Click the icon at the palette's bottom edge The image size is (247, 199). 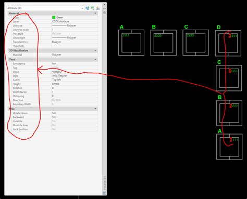[105, 193]
